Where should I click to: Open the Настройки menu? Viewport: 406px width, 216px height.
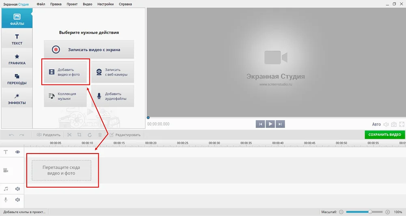point(106,4)
